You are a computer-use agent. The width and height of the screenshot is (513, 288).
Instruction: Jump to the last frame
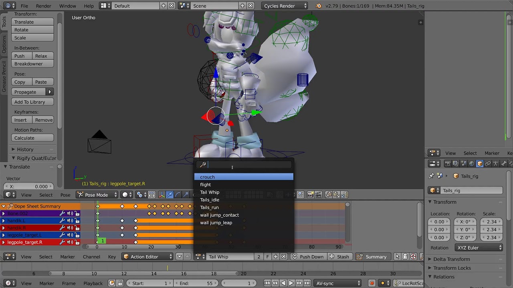tap(307, 283)
